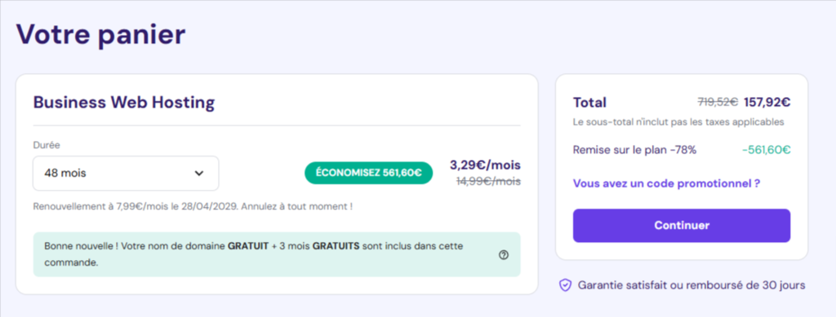Click the 3,29€/mois price
Screen dimensions: 836x317
point(485,165)
